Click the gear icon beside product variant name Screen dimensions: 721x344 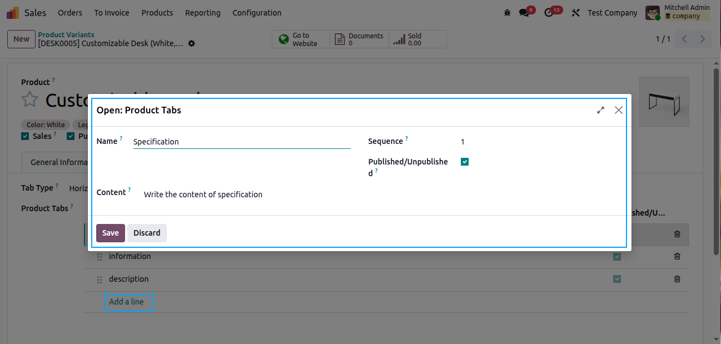[192, 43]
